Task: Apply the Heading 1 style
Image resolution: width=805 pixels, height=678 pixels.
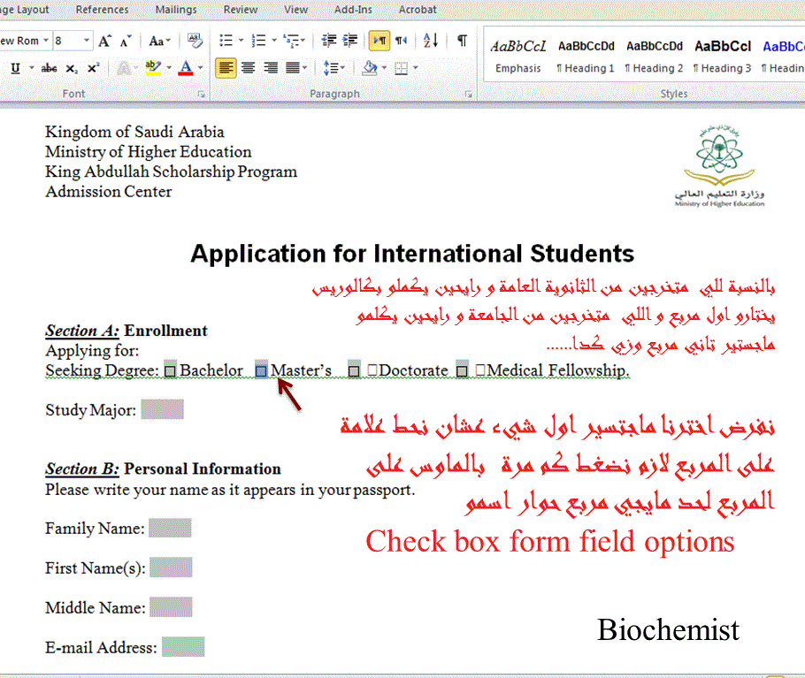Action: point(586,55)
